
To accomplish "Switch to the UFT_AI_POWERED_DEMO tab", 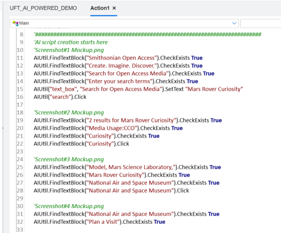I will 43,8.
